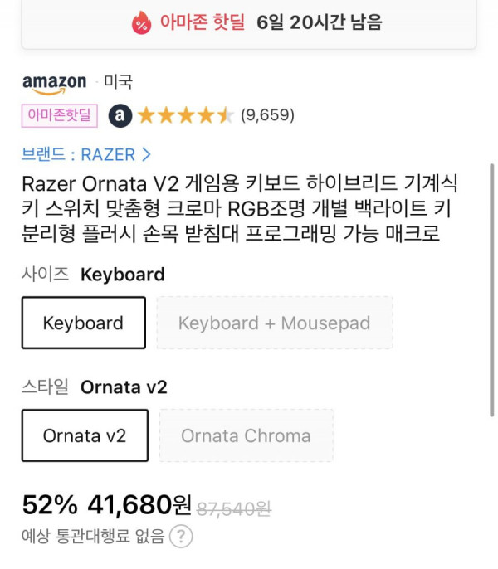Screen dimensions: 498x569
Task: Select the Ornata Chroma style option
Action: pyautogui.click(x=247, y=435)
